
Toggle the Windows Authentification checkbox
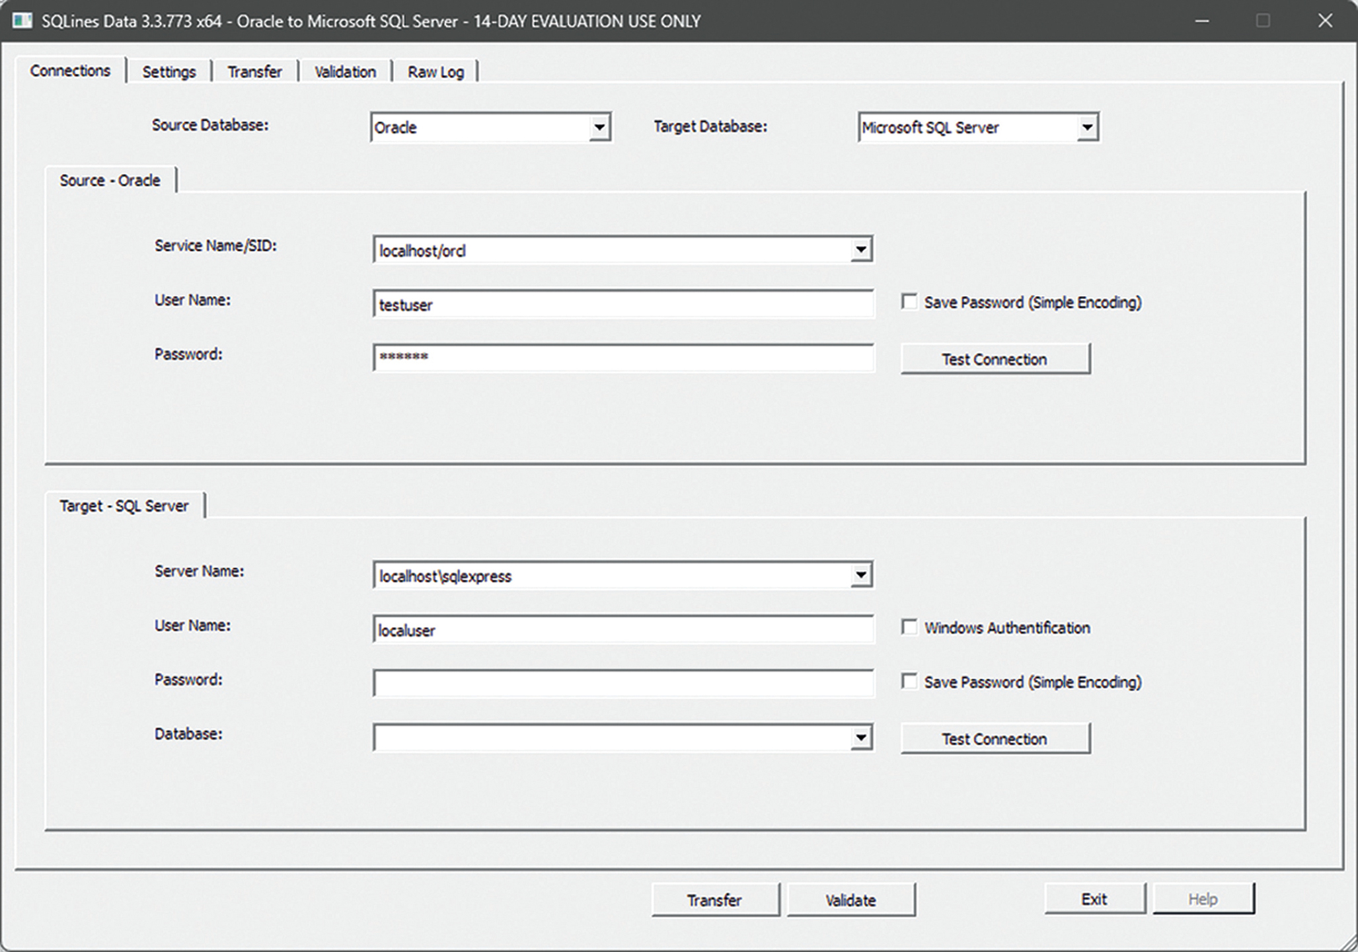point(909,627)
